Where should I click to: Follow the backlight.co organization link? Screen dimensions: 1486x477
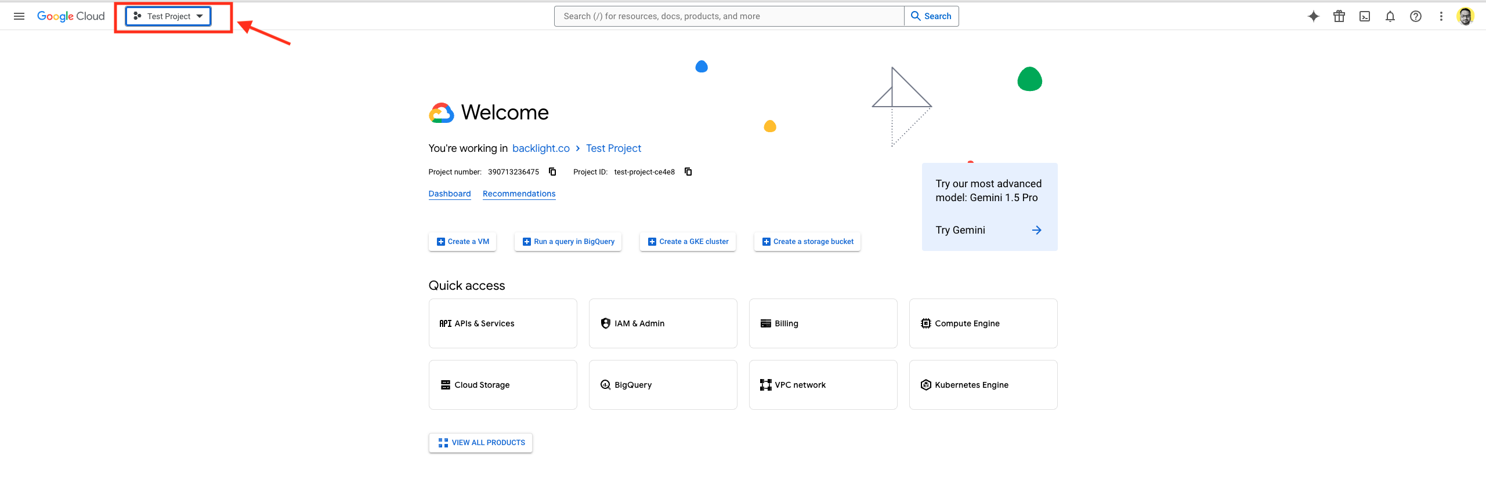pyautogui.click(x=541, y=148)
